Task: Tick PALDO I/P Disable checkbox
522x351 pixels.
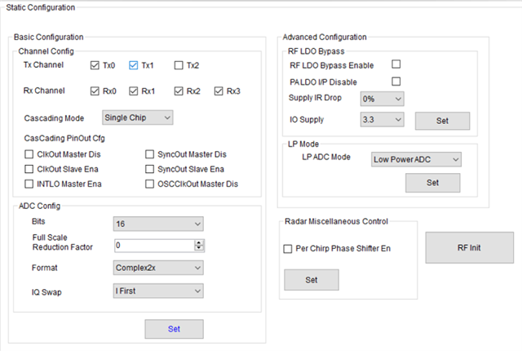Action: point(396,81)
